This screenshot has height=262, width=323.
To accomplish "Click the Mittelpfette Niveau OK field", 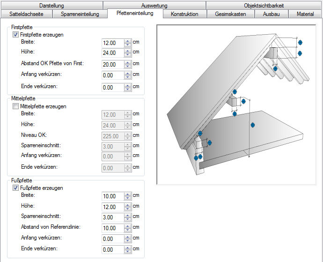I will 113,136.
